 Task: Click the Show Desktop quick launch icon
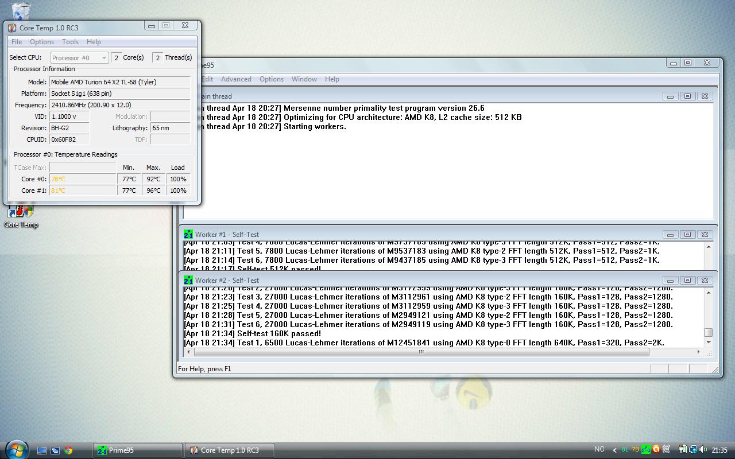tap(42, 450)
